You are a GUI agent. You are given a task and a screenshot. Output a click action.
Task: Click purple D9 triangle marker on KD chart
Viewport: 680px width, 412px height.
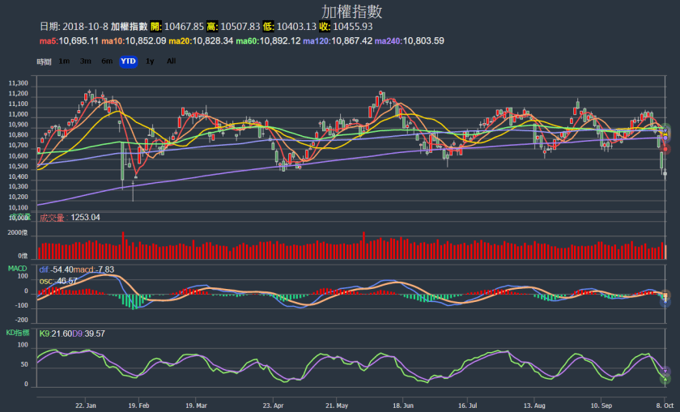pos(665,370)
